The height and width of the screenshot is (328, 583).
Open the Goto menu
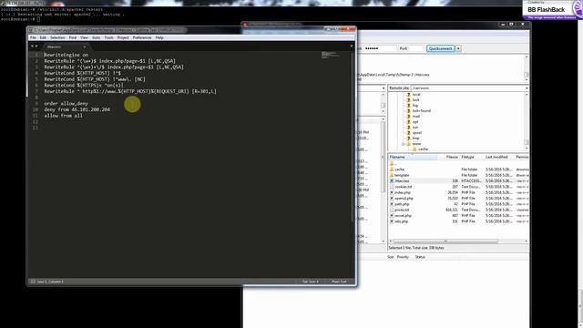(x=96, y=37)
